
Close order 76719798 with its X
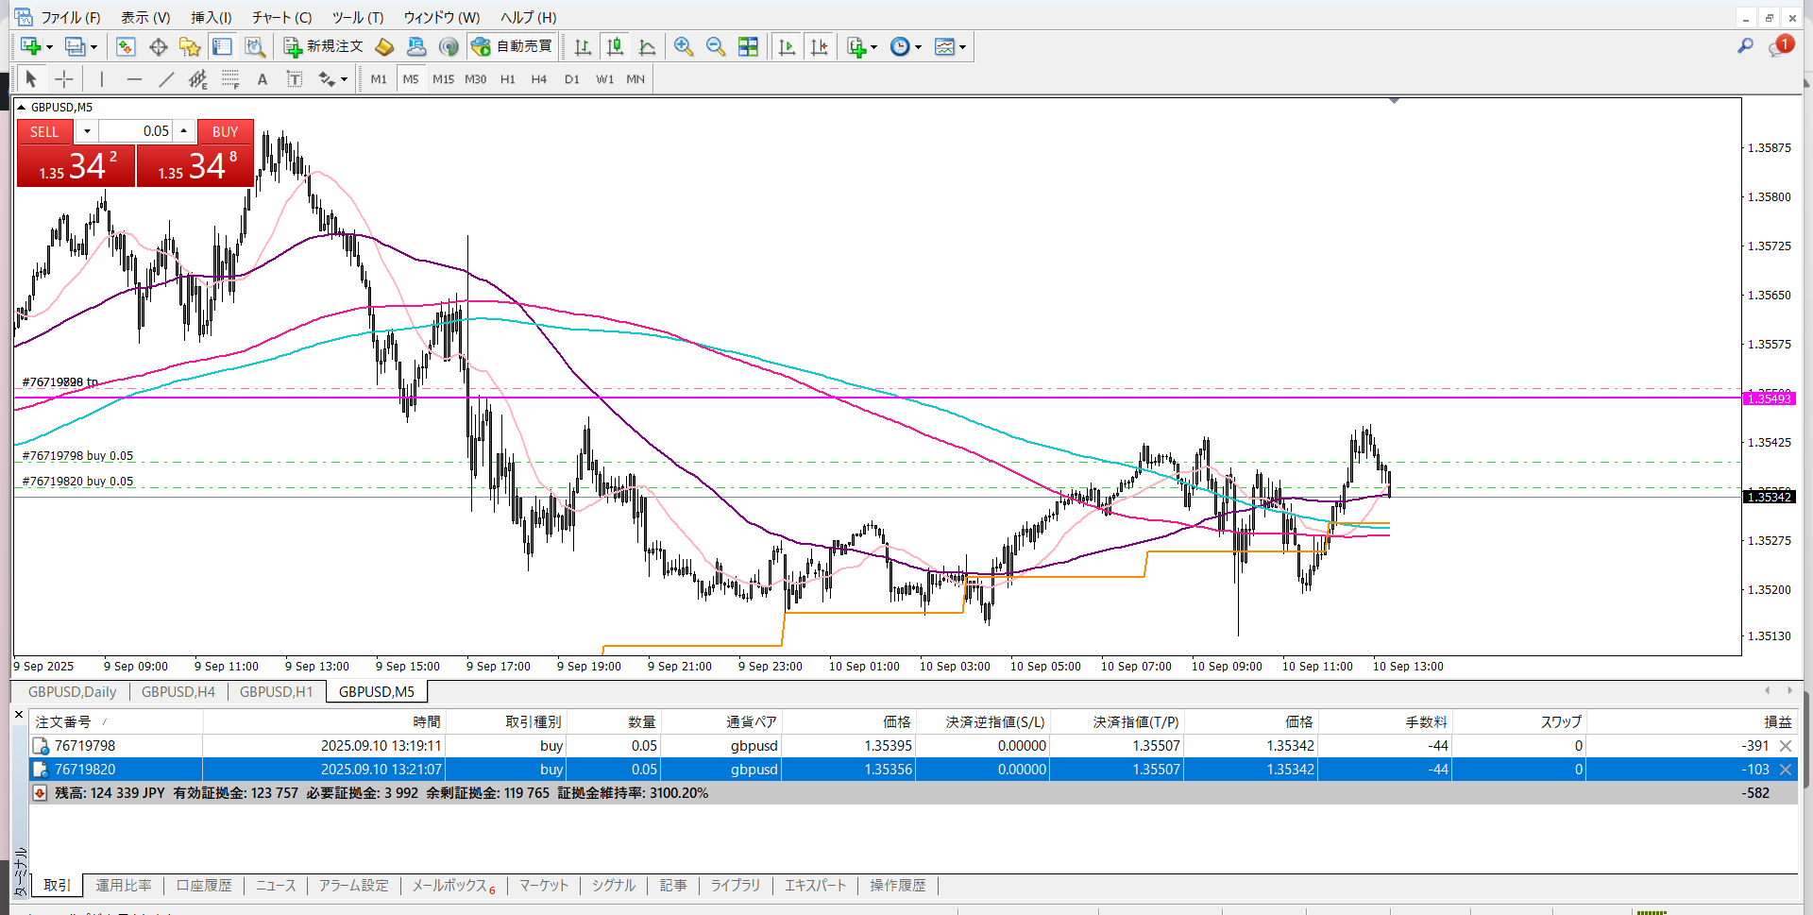(1786, 746)
